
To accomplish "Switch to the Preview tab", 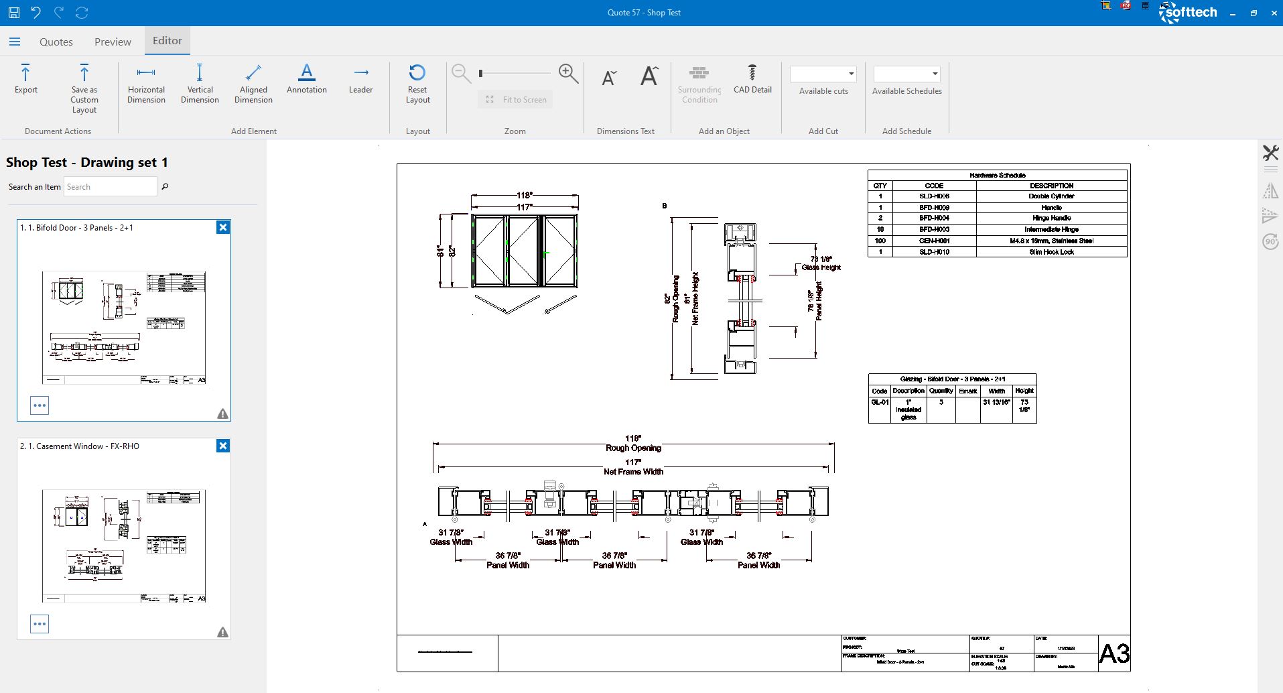I will pyautogui.click(x=113, y=42).
